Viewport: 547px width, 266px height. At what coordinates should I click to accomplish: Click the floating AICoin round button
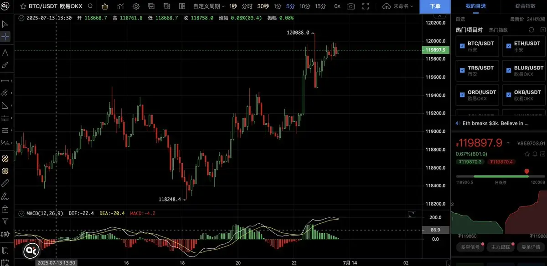click(32, 251)
